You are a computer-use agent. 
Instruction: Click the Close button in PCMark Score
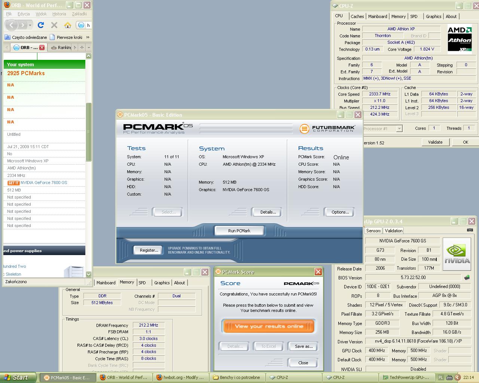(303, 363)
